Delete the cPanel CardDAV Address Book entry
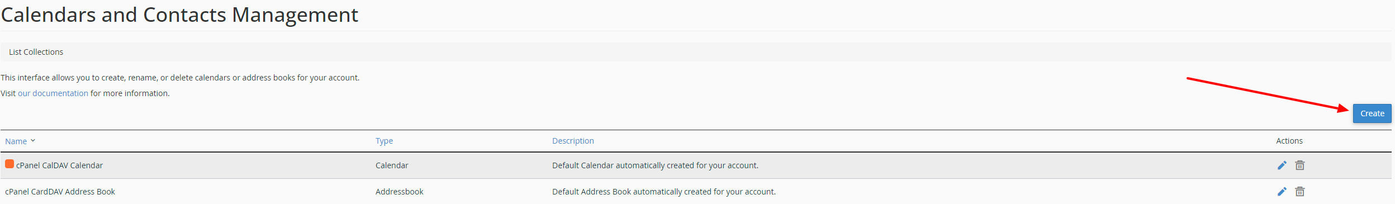 pyautogui.click(x=1300, y=192)
